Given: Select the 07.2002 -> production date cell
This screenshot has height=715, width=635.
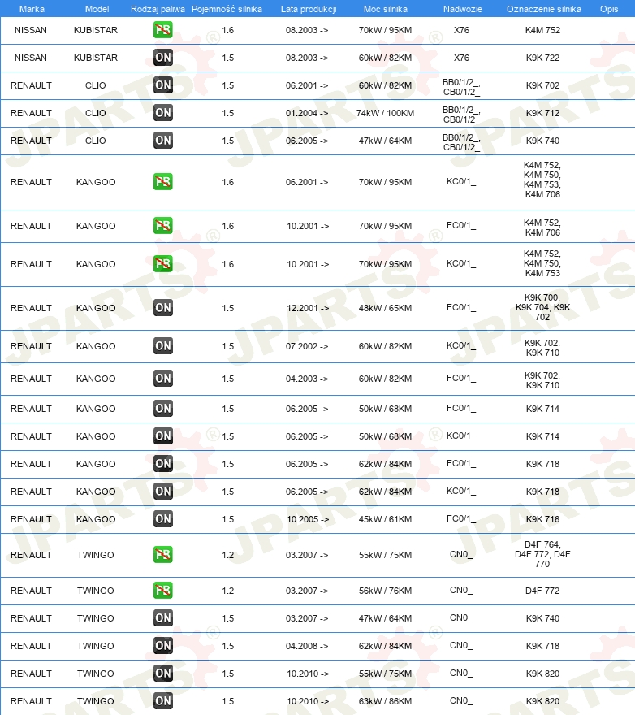Looking at the screenshot, I should 307,347.
